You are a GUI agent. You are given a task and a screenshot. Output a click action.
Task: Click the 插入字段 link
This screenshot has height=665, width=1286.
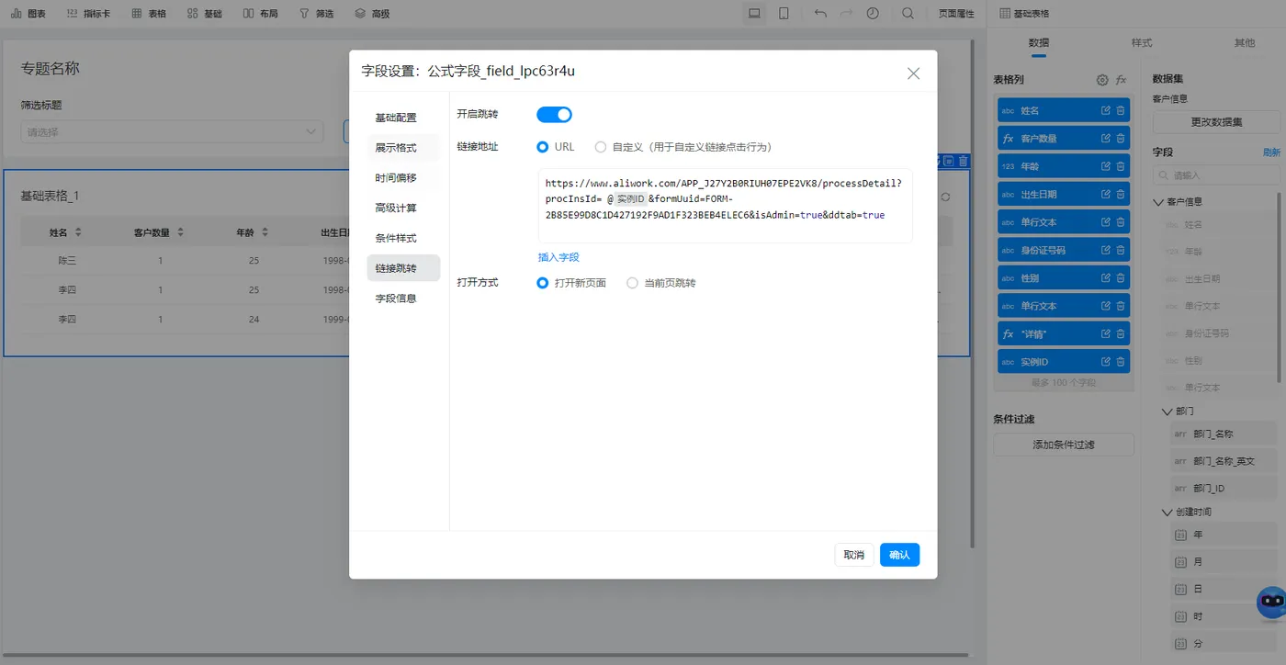[x=558, y=257]
